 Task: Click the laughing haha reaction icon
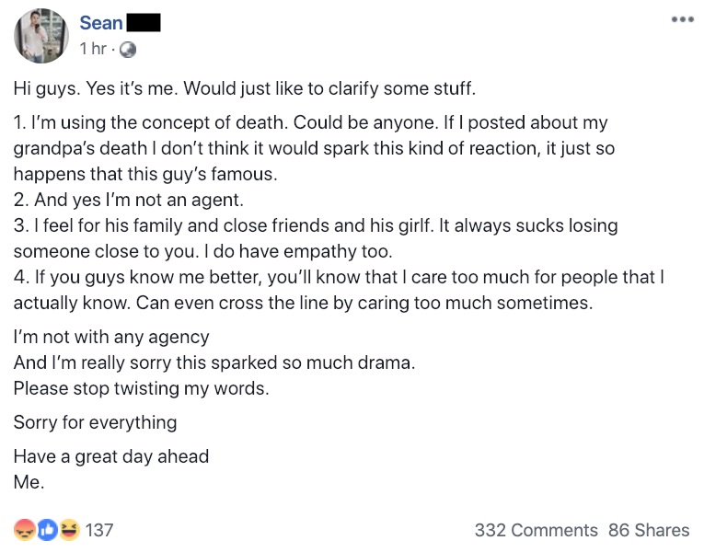coord(69,530)
